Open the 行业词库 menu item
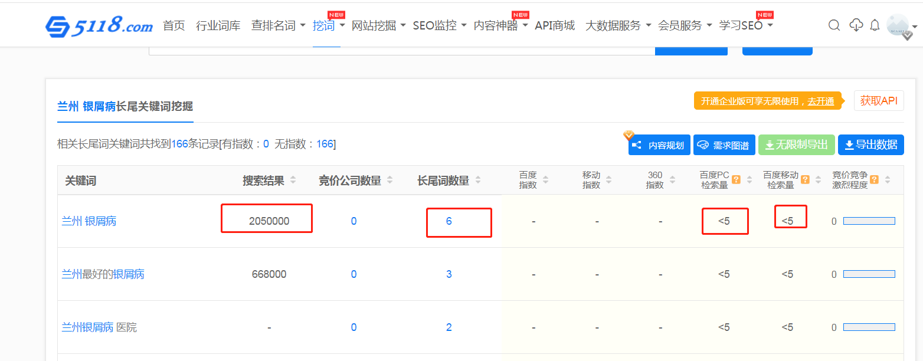 click(218, 25)
